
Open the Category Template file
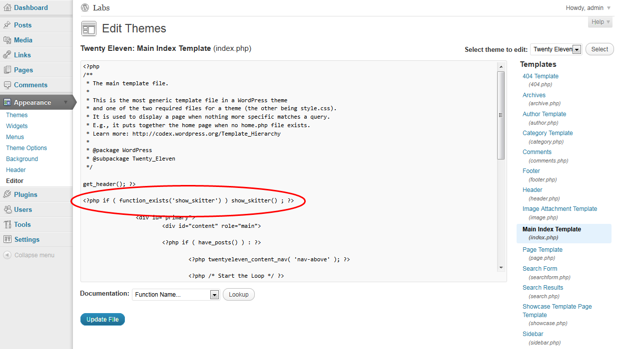click(548, 133)
